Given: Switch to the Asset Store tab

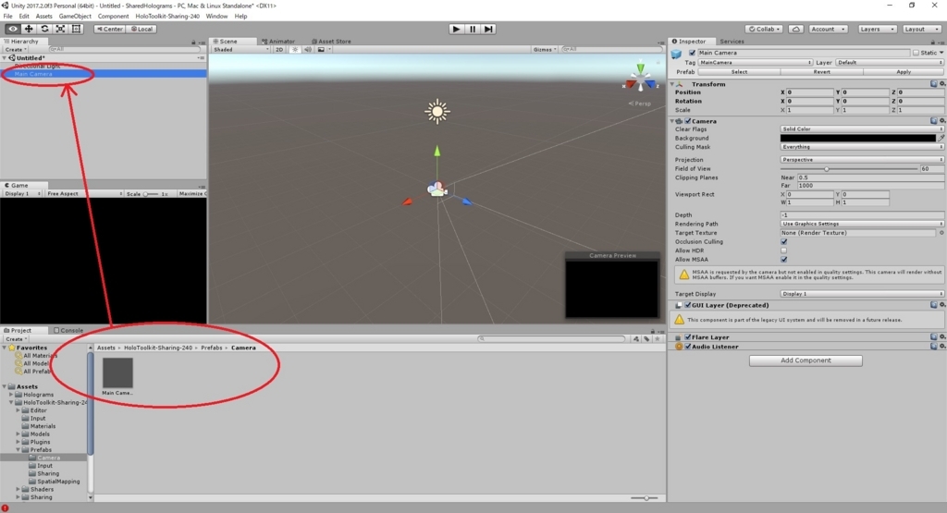Looking at the screenshot, I should 331,42.
